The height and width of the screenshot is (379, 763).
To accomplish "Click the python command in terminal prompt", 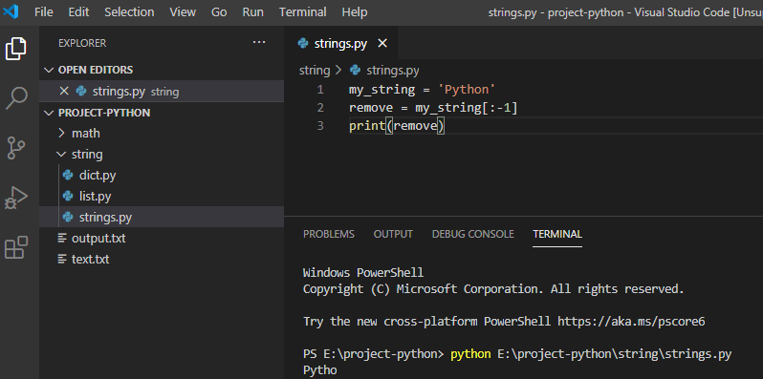I will tap(470, 354).
